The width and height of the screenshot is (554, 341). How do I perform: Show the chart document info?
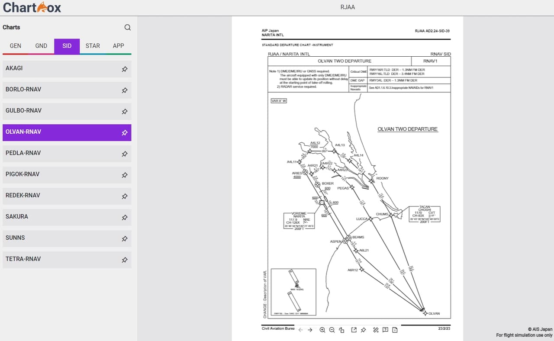pyautogui.click(x=395, y=330)
